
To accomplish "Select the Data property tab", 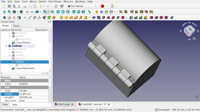I will 15,105.
